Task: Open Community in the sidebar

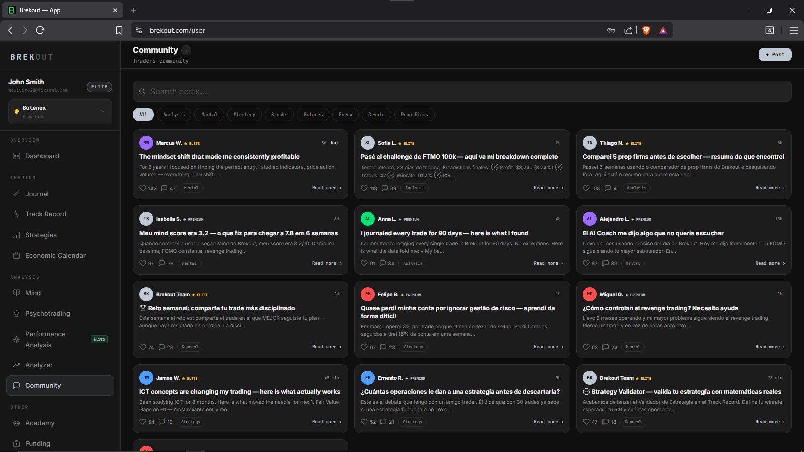Action: [60, 385]
